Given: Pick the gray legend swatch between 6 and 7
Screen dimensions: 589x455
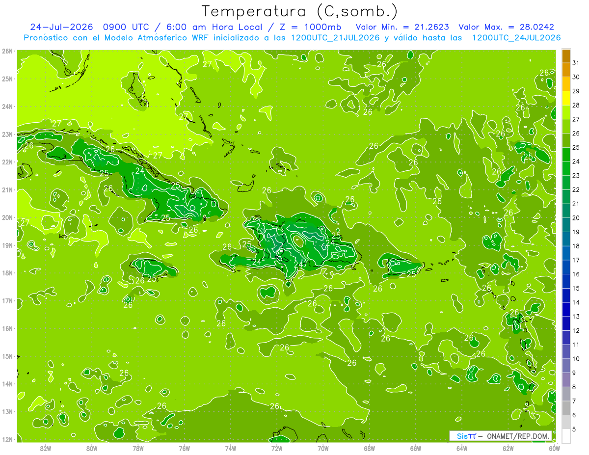Looking at the screenshot, I should pyautogui.click(x=566, y=408).
